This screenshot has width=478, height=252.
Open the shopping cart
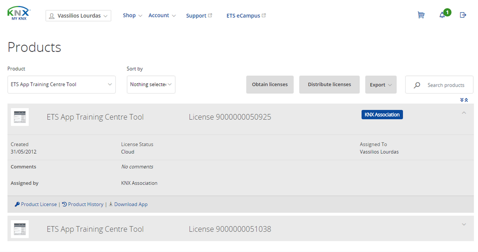(x=421, y=15)
